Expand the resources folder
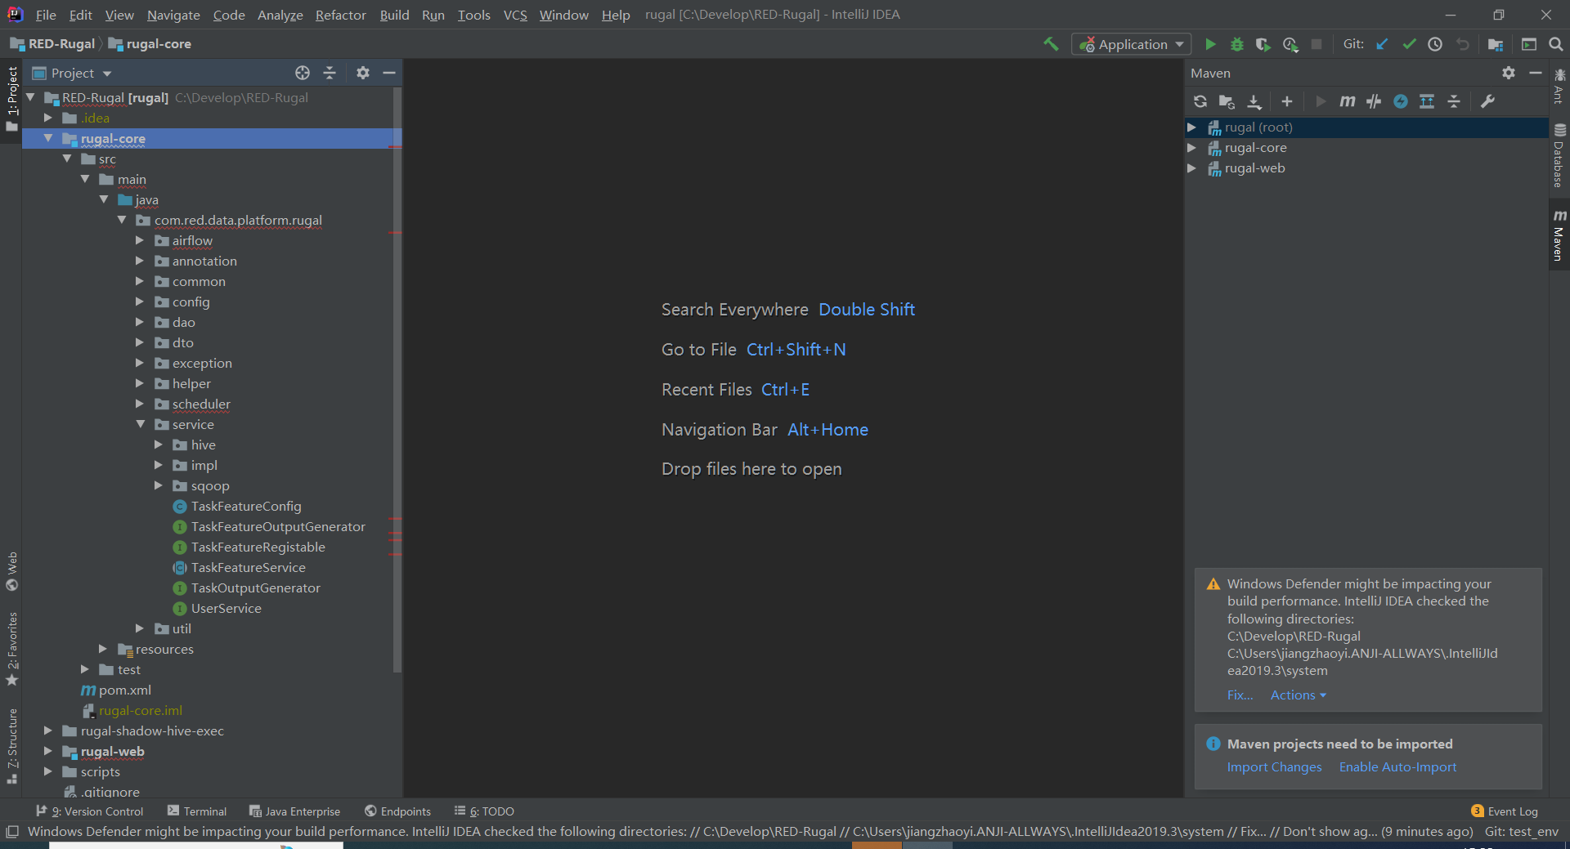Screen dimensions: 1570x849 pyautogui.click(x=103, y=649)
